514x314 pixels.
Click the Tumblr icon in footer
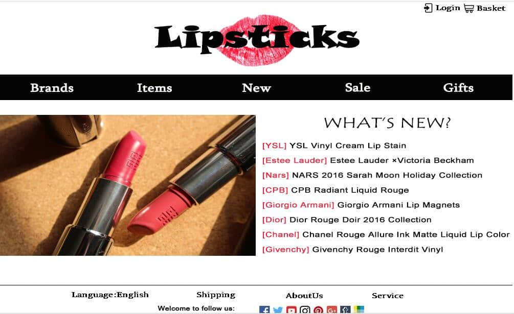345,310
